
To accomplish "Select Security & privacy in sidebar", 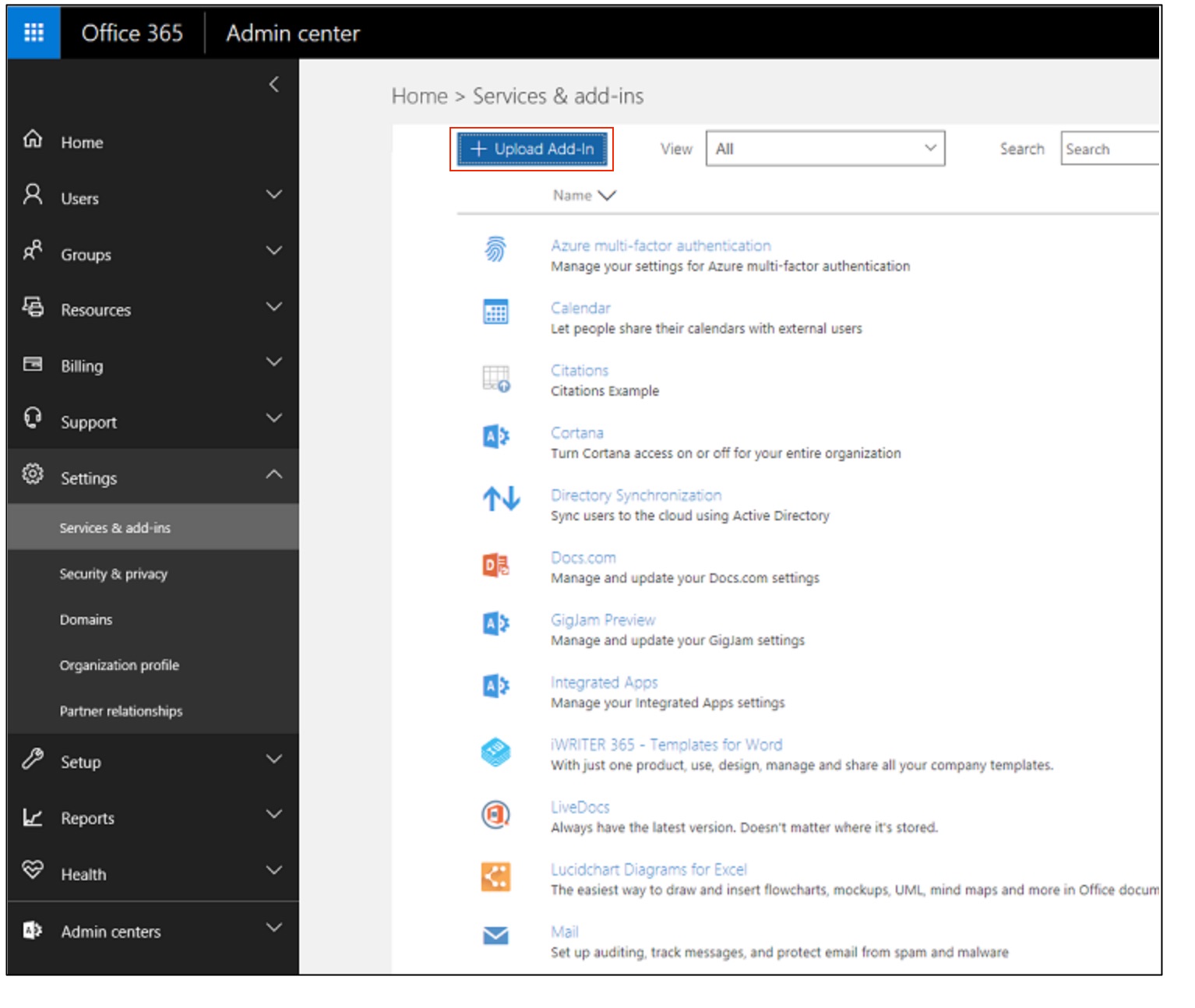I will tap(114, 574).
